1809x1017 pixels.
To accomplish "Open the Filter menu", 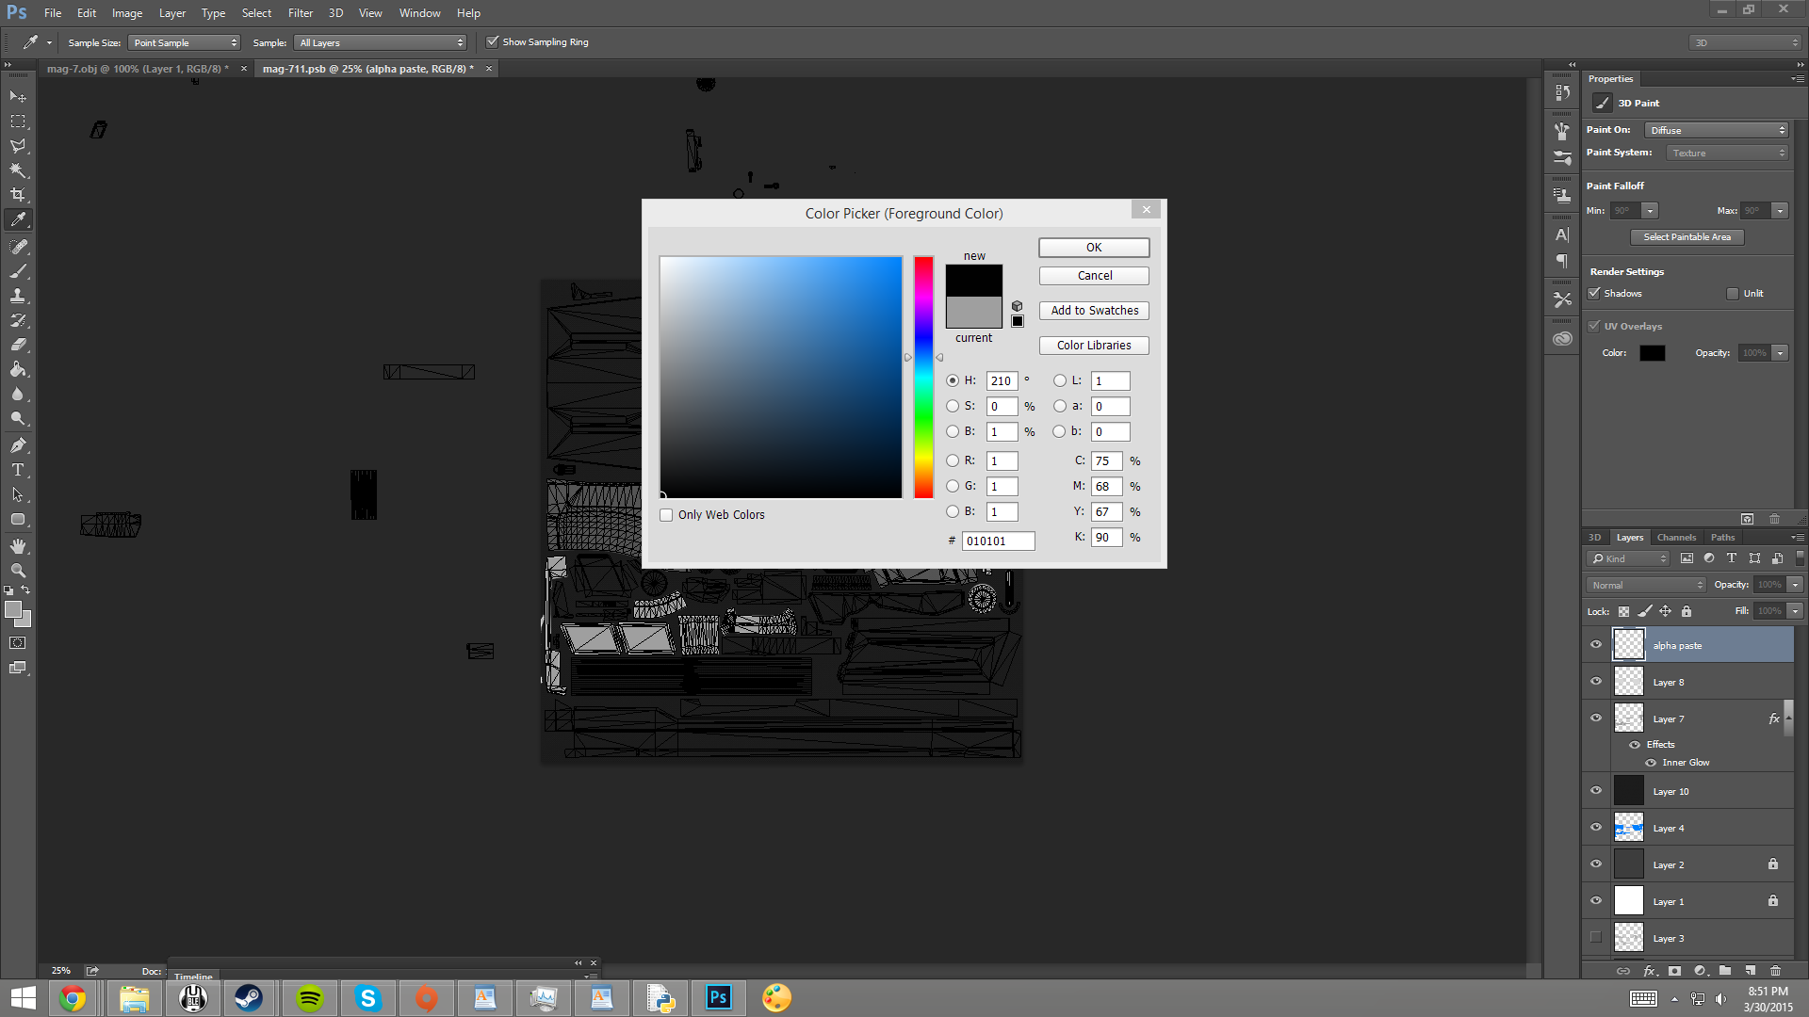I will (300, 13).
